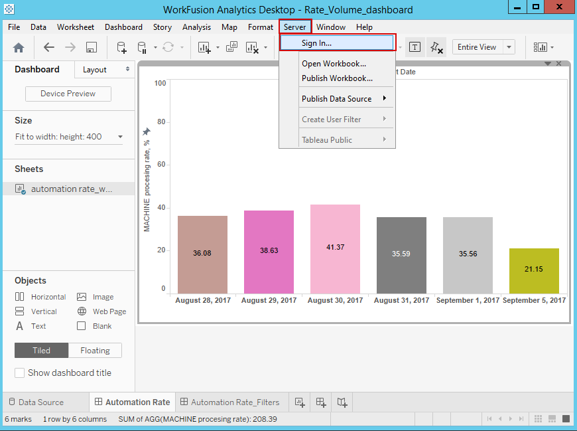This screenshot has height=431, width=577.
Task: Click the first sheet navigation arrow
Action: point(489,419)
